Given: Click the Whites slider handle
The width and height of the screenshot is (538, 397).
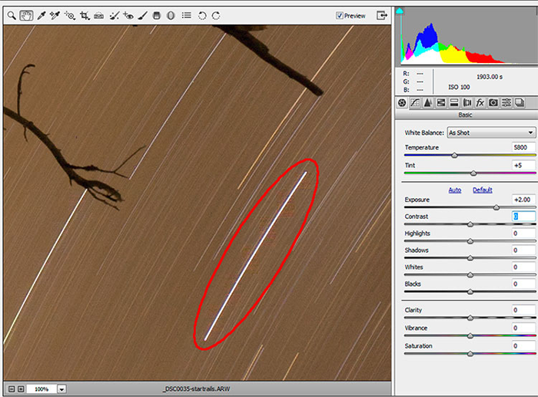Looking at the screenshot, I should click(x=470, y=275).
